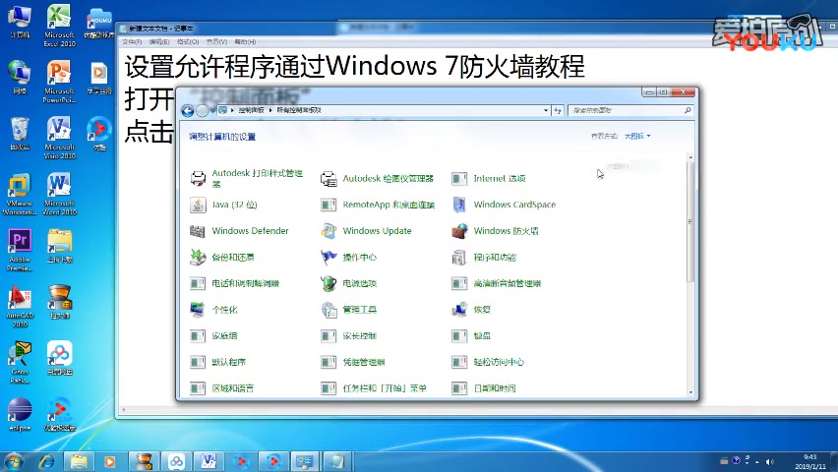Open 恢复 item
Screen dimensions: 838x472
[x=471, y=310]
